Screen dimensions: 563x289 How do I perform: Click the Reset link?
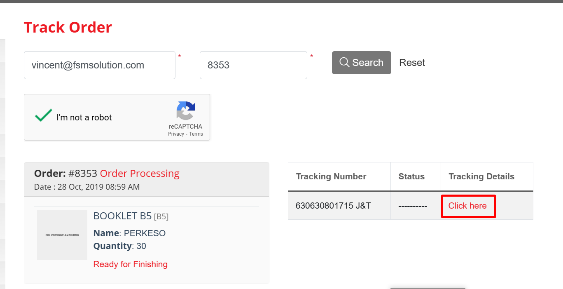412,63
